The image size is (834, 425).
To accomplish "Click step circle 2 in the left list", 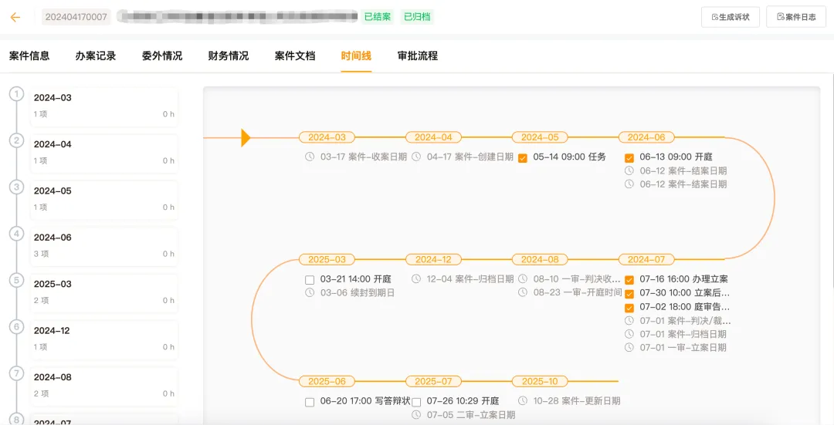I will click(x=16, y=140).
